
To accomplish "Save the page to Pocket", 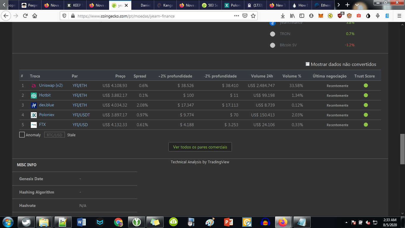I will [x=245, y=16].
